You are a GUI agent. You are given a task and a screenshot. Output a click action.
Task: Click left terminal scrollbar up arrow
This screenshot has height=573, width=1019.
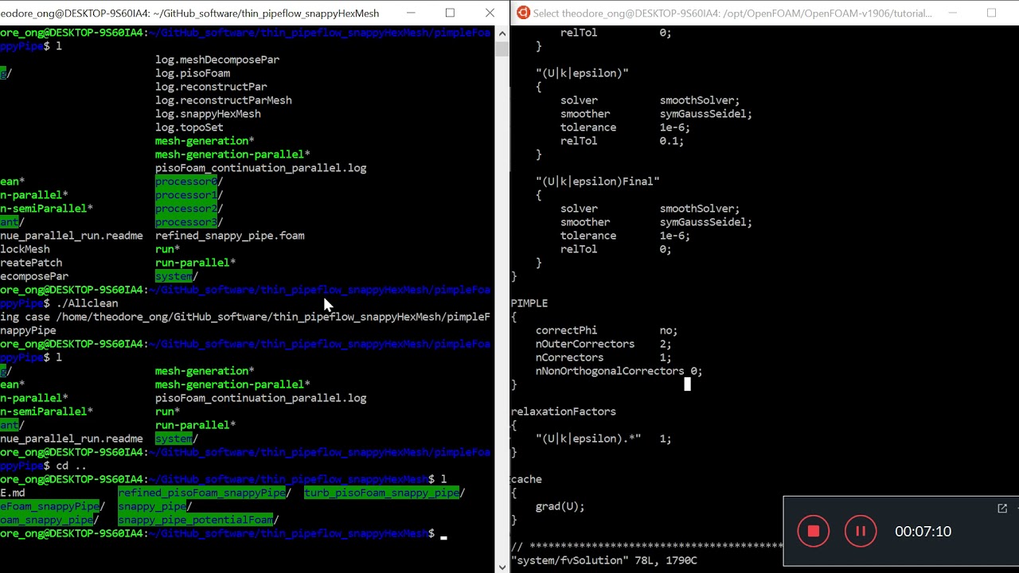point(502,33)
